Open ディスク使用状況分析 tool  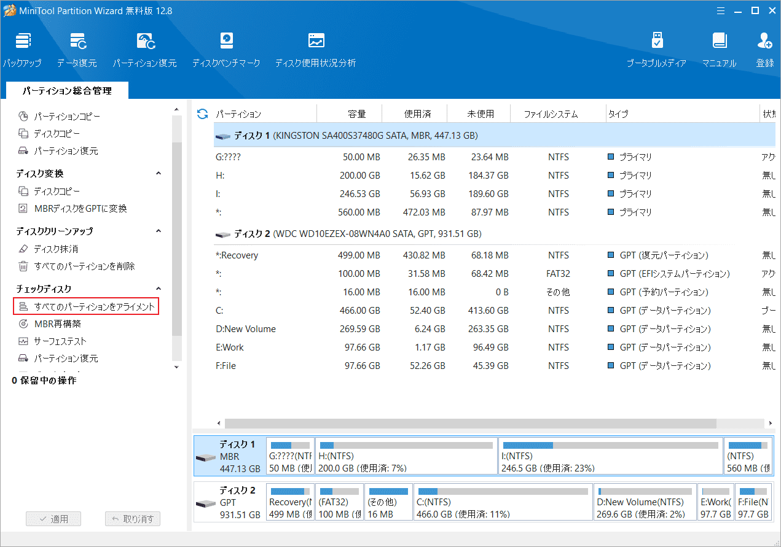(x=315, y=49)
